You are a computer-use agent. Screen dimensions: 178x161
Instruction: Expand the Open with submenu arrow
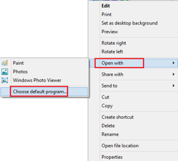pos(174,63)
